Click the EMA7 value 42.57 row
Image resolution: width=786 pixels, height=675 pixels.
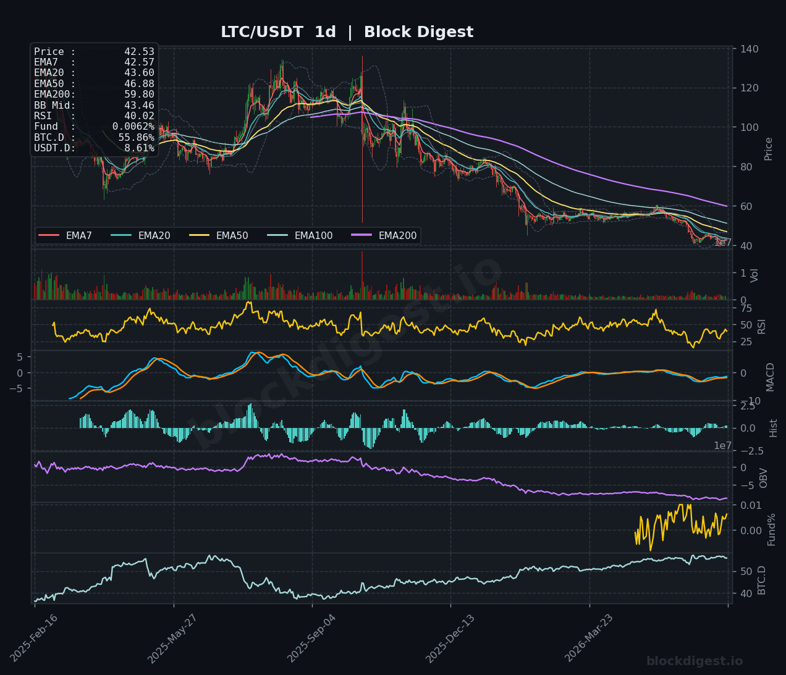94,62
